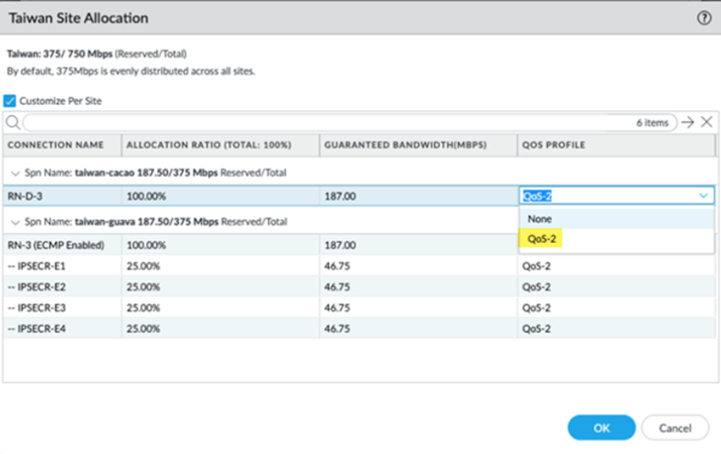The width and height of the screenshot is (721, 454).
Task: Click the arrow icon next to item count
Action: 688,123
